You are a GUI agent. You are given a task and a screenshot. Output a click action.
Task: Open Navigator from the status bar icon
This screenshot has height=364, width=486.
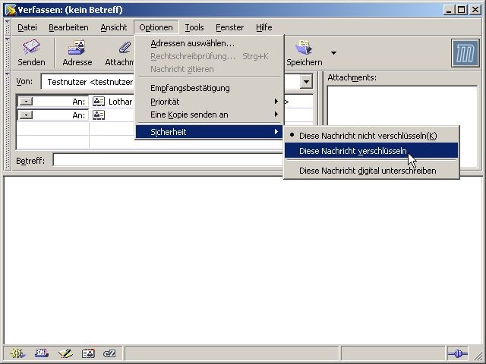click(x=17, y=353)
